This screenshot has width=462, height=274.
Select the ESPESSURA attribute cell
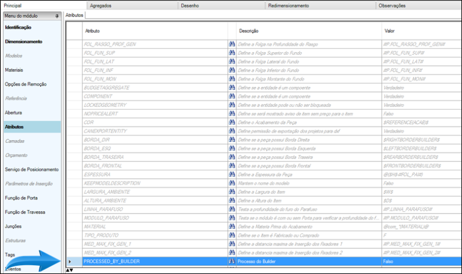click(155, 174)
